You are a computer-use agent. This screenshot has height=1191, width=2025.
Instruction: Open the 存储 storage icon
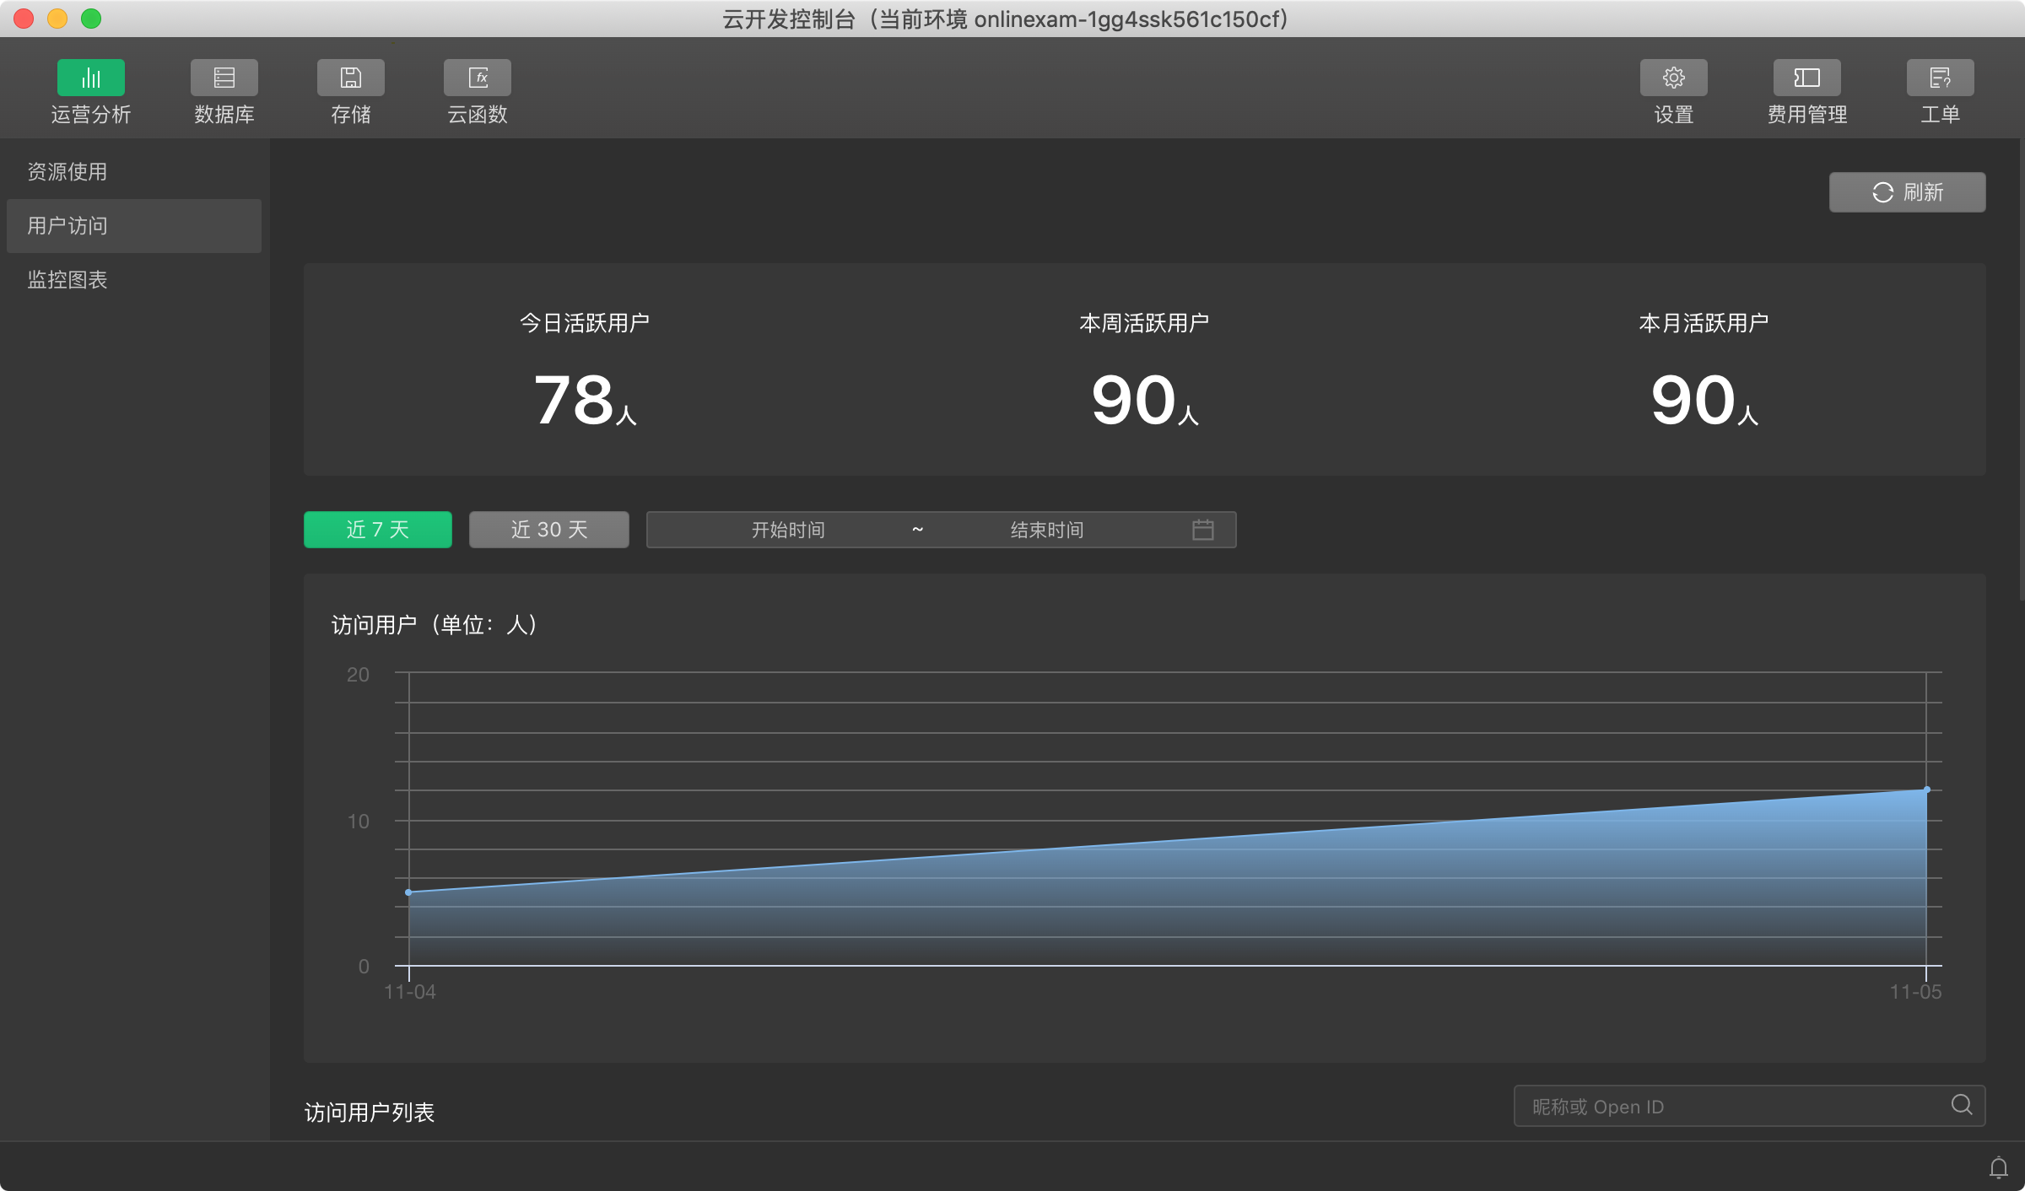350,78
